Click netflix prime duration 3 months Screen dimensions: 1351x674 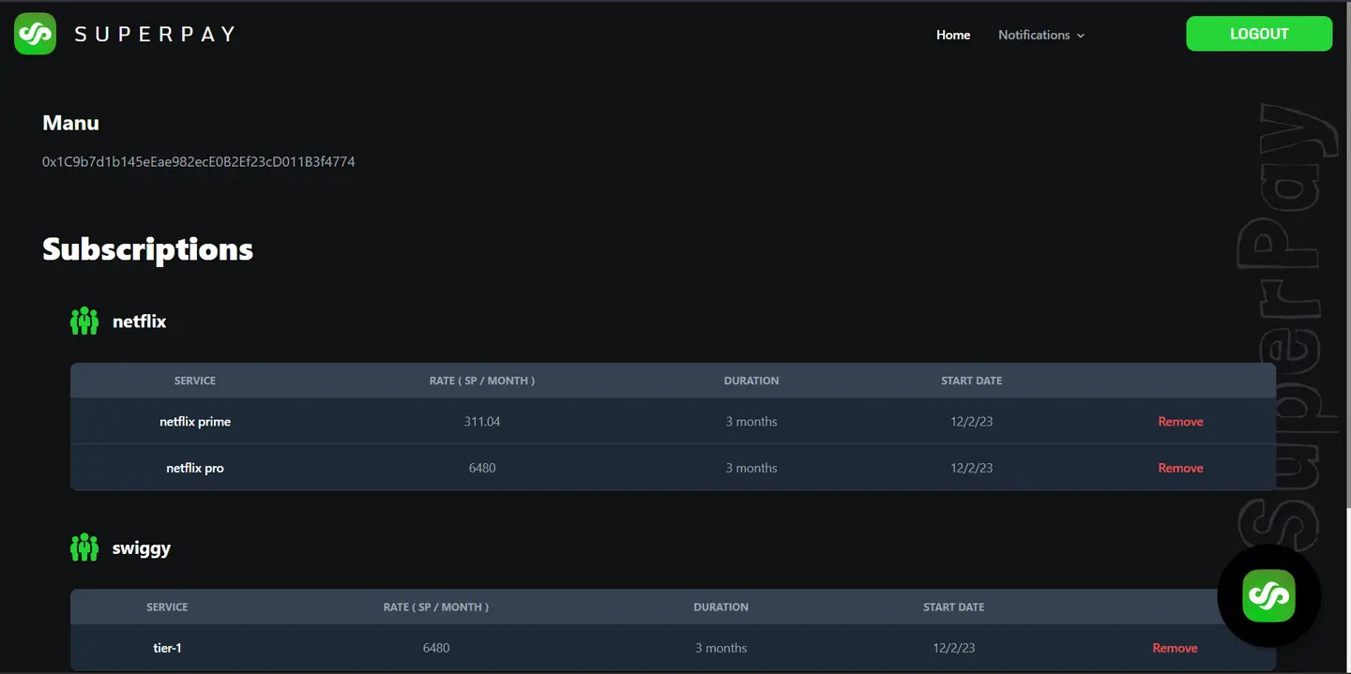coord(751,422)
